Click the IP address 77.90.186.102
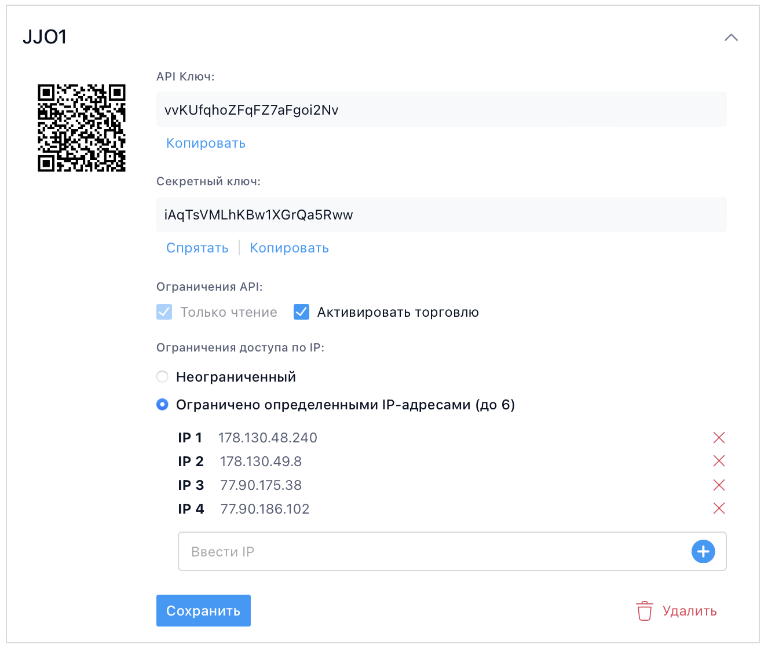The height and width of the screenshot is (652, 768). click(x=265, y=509)
